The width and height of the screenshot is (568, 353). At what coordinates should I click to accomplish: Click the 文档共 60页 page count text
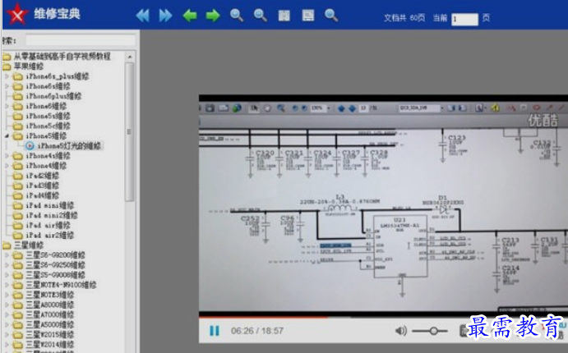[x=404, y=18]
